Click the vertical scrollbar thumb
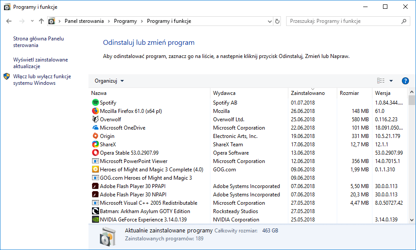The image size is (416, 250). pyautogui.click(x=412, y=100)
